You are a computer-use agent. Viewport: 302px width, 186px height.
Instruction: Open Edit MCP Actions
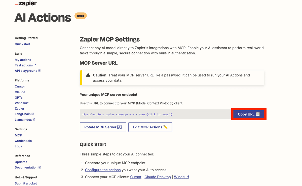pos(150,127)
